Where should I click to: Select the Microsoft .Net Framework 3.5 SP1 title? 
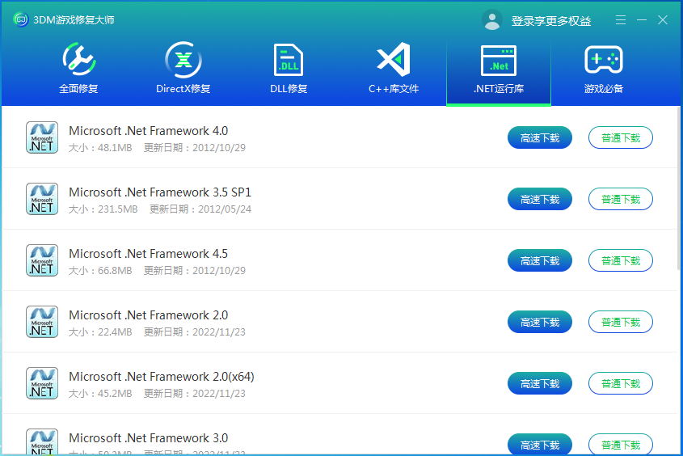click(x=160, y=192)
